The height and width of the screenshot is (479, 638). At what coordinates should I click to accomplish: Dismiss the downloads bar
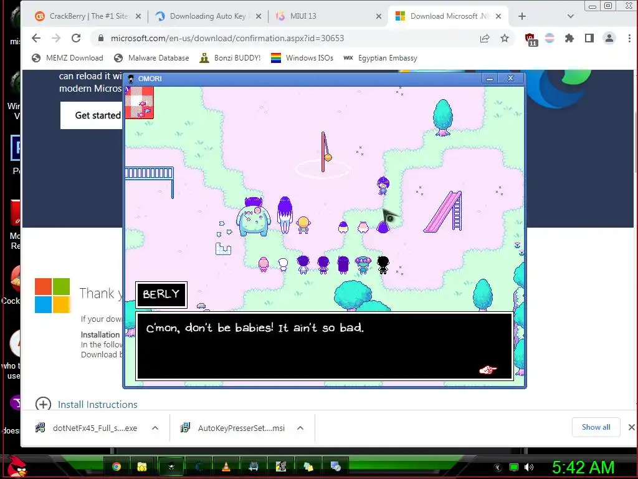point(631,427)
